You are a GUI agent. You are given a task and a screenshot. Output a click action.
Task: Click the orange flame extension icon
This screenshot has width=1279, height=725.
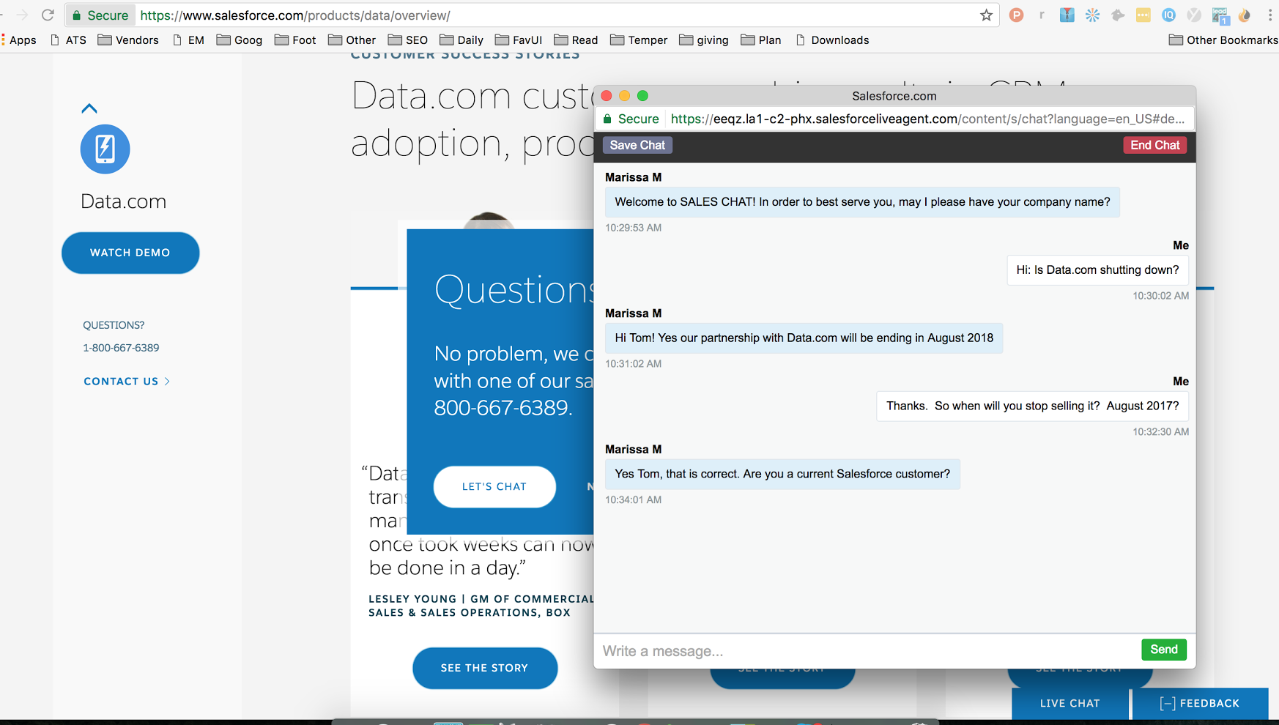[1245, 15]
